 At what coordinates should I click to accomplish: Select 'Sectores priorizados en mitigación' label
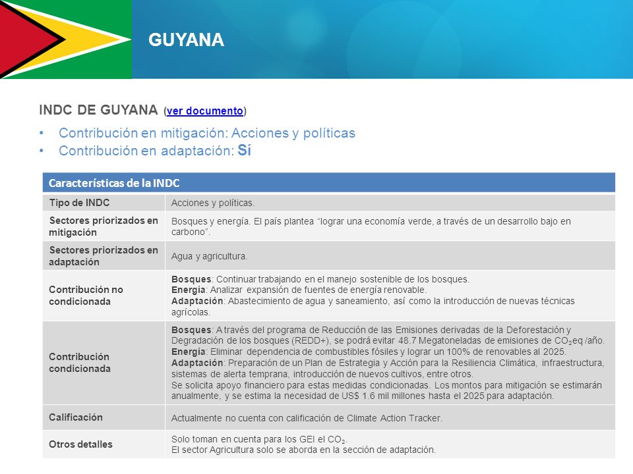click(x=104, y=226)
